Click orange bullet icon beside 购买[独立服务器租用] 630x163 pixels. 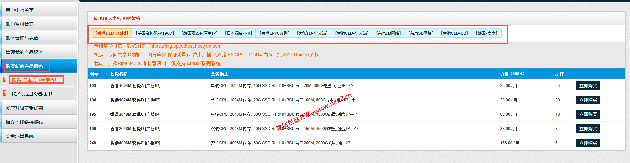[x=5, y=93]
